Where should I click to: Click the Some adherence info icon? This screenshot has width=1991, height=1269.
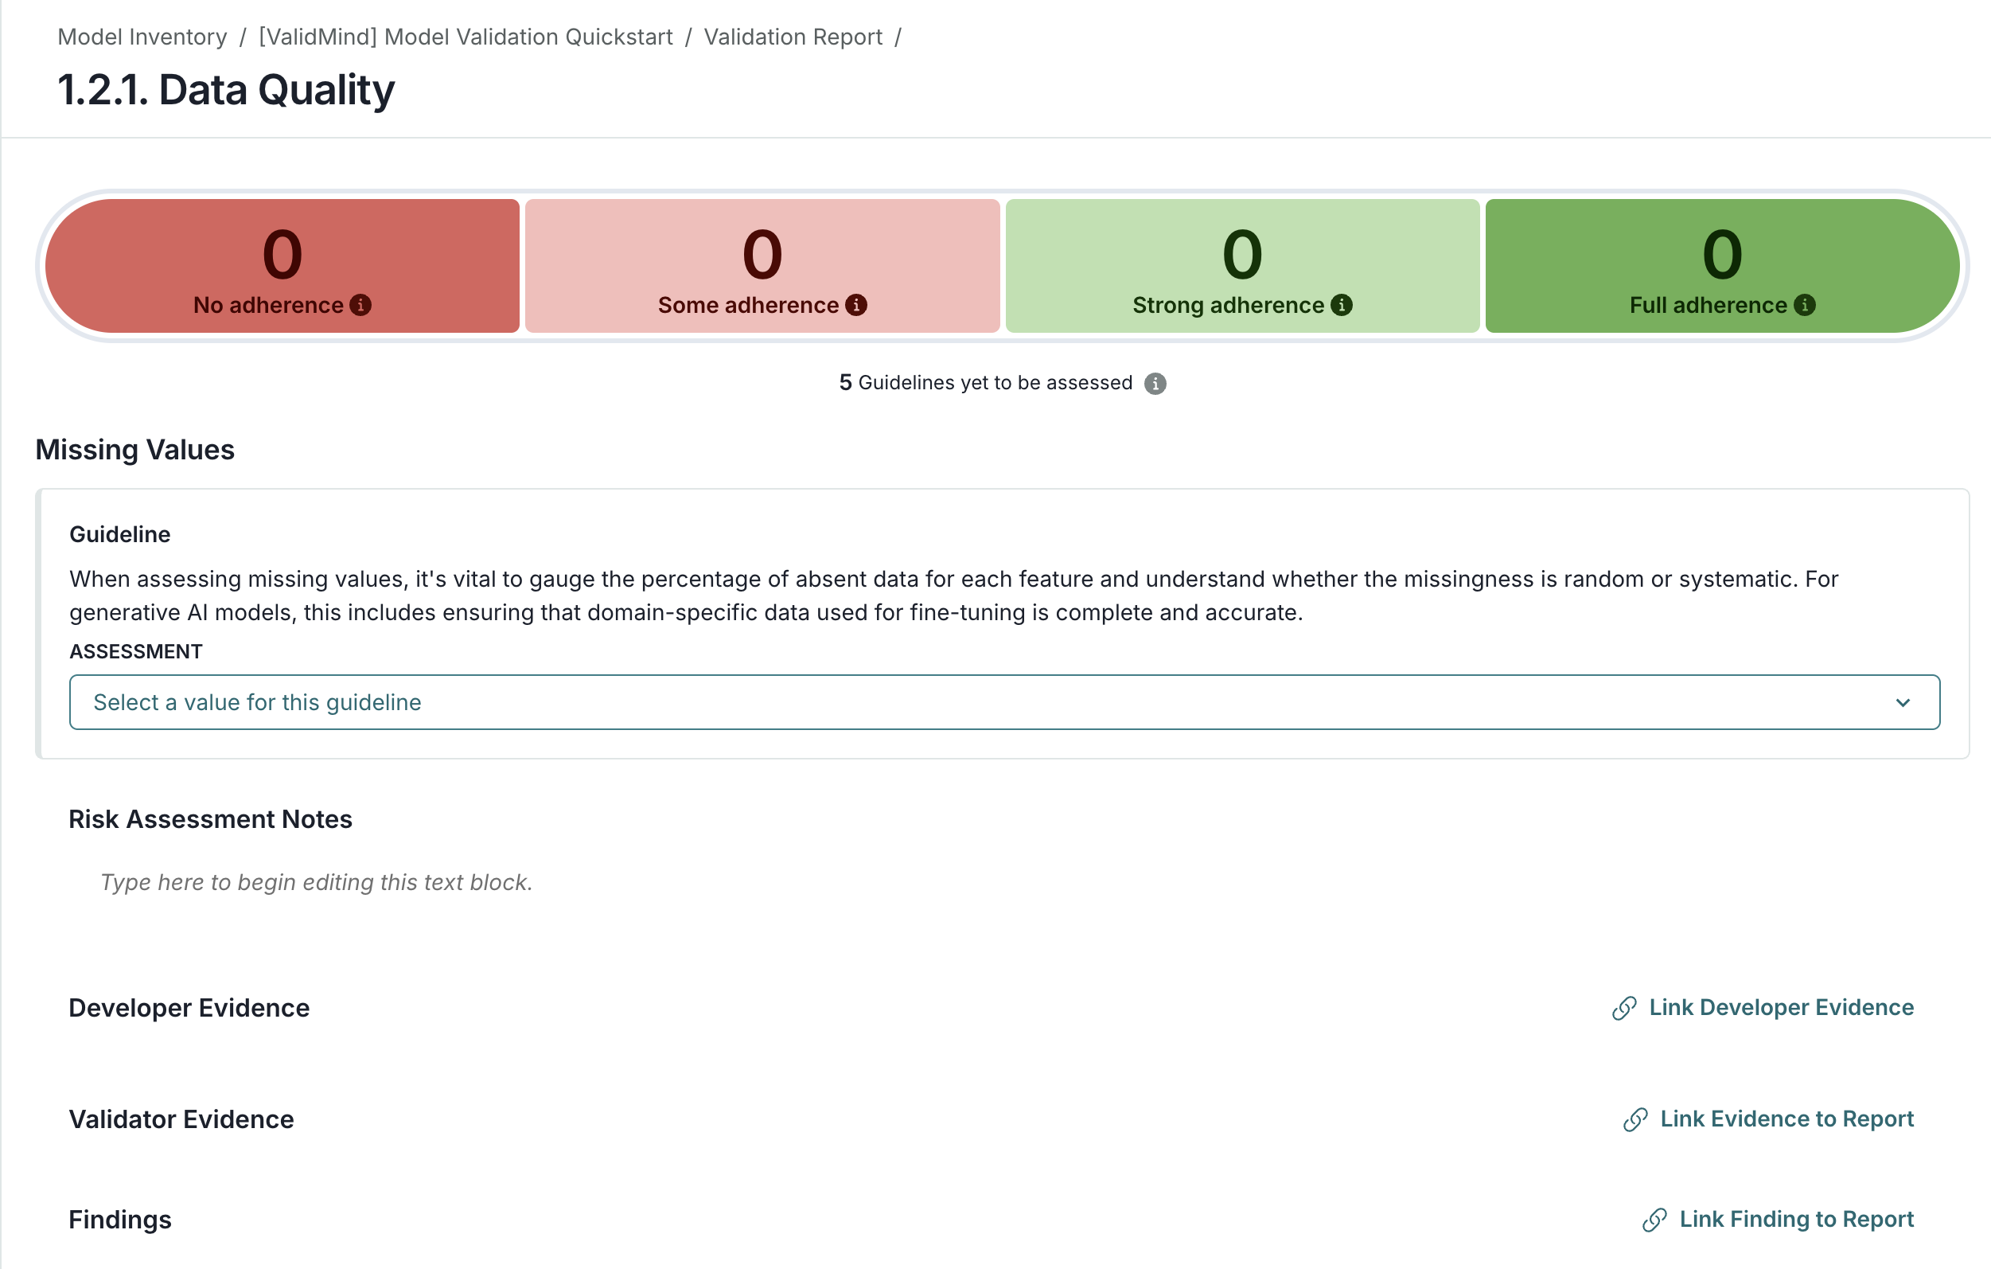(855, 305)
